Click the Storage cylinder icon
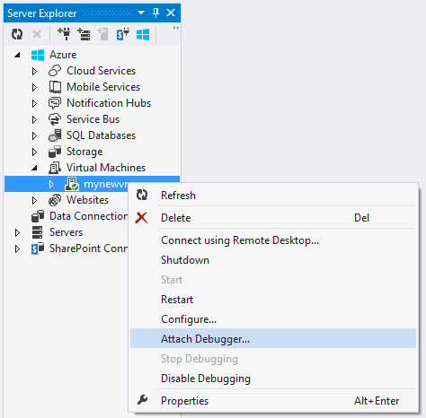426x418 pixels. coord(55,152)
